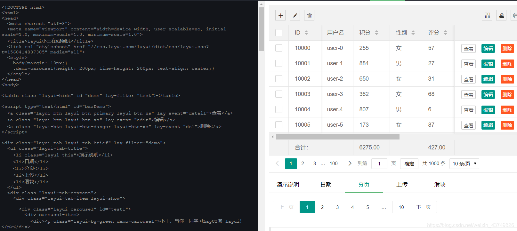Toggle the select-all header checkbox

[x=279, y=33]
